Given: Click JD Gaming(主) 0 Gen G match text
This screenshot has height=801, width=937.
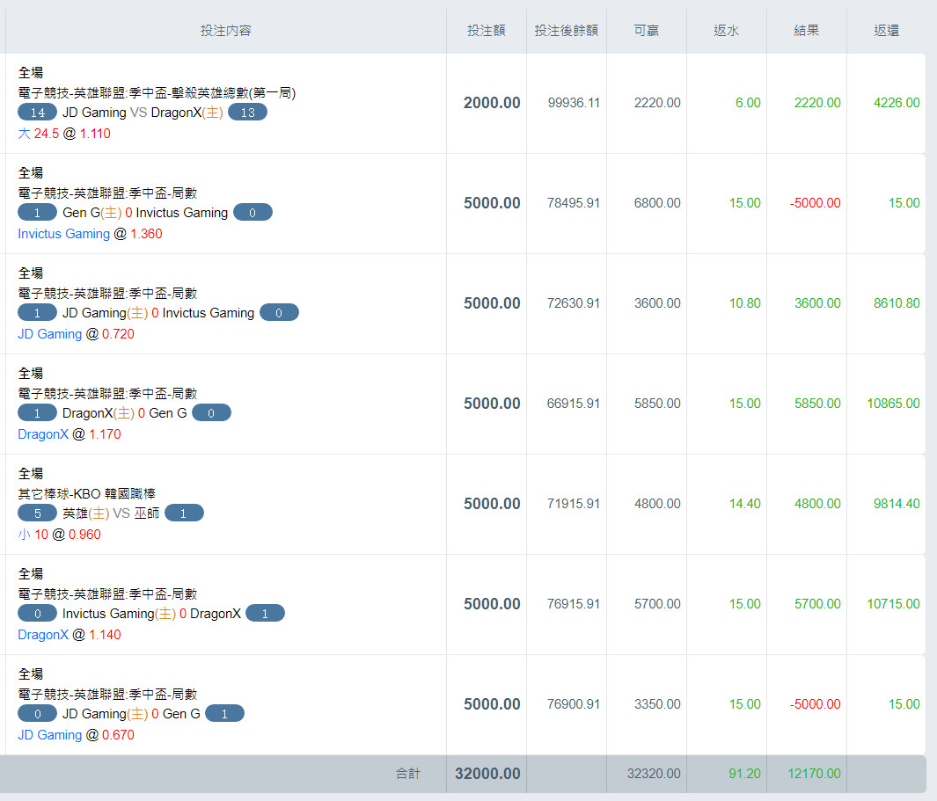Looking at the screenshot, I should [131, 714].
